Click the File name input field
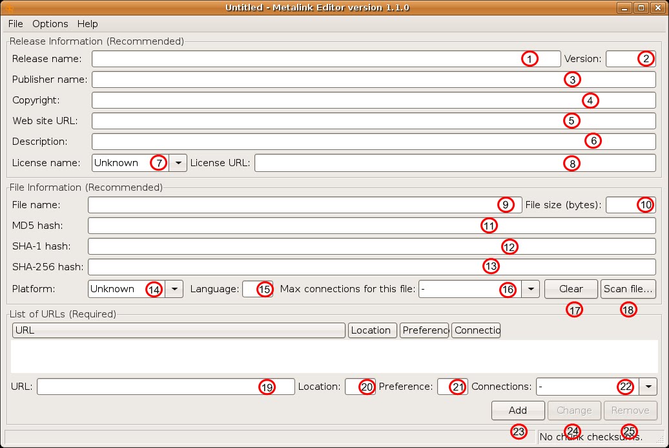Image resolution: width=669 pixels, height=448 pixels. (x=305, y=205)
